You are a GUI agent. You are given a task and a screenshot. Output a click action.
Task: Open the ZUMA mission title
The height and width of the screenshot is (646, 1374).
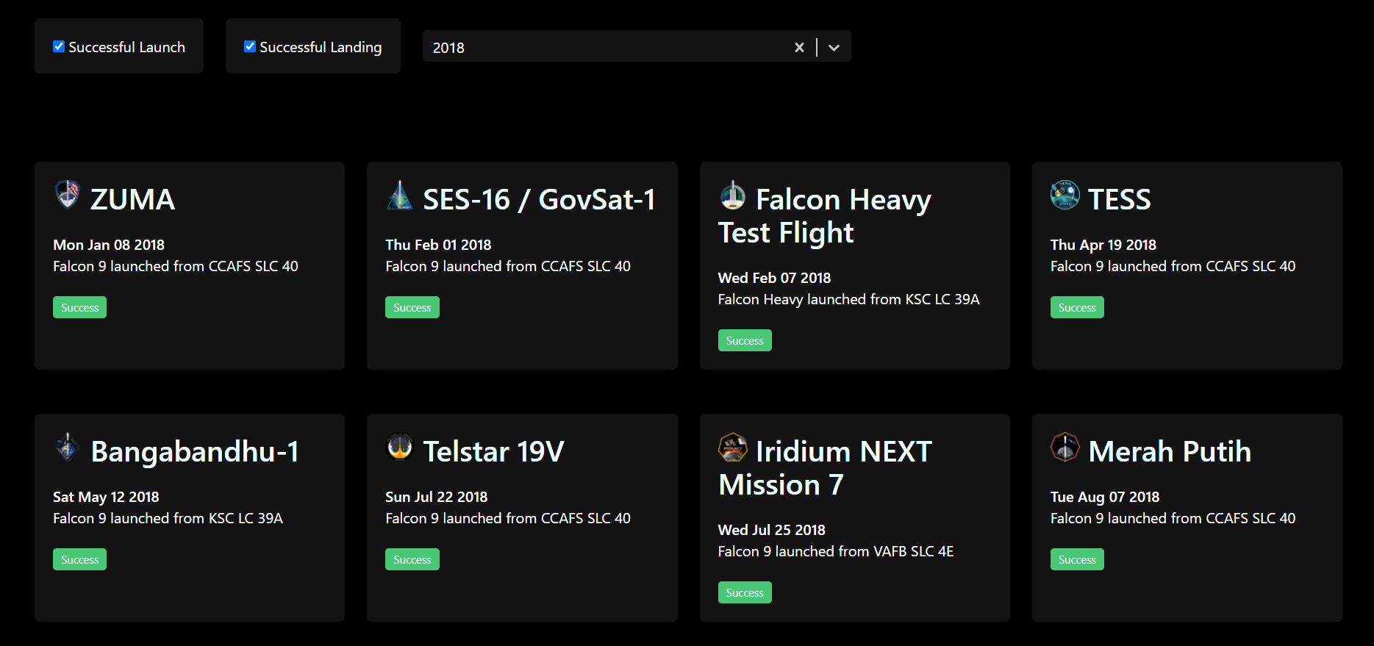(132, 199)
